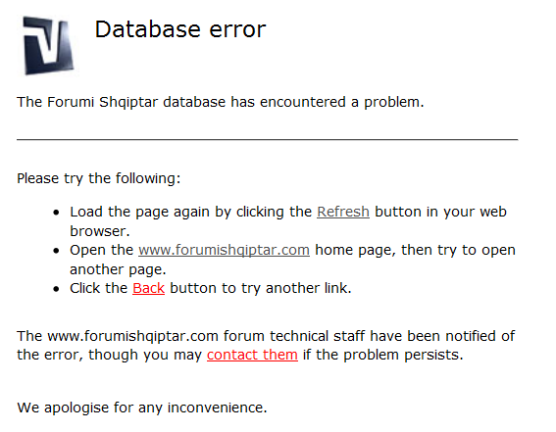This screenshot has width=556, height=432.
Task: Click the horizontal divider line
Action: (x=267, y=140)
